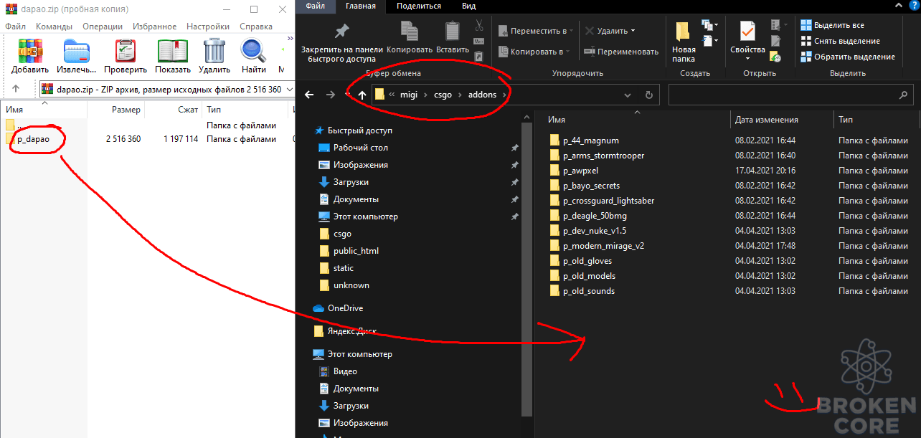Open WinRAR archive path dropdown
This screenshot has height=438, width=921.
click(289, 89)
